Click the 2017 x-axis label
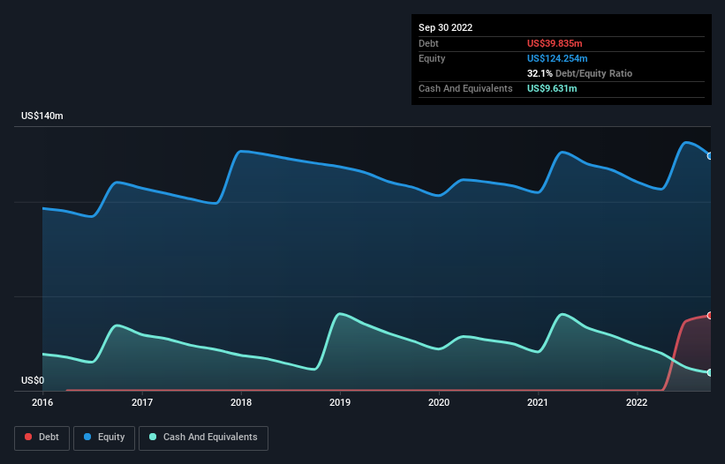 142,402
